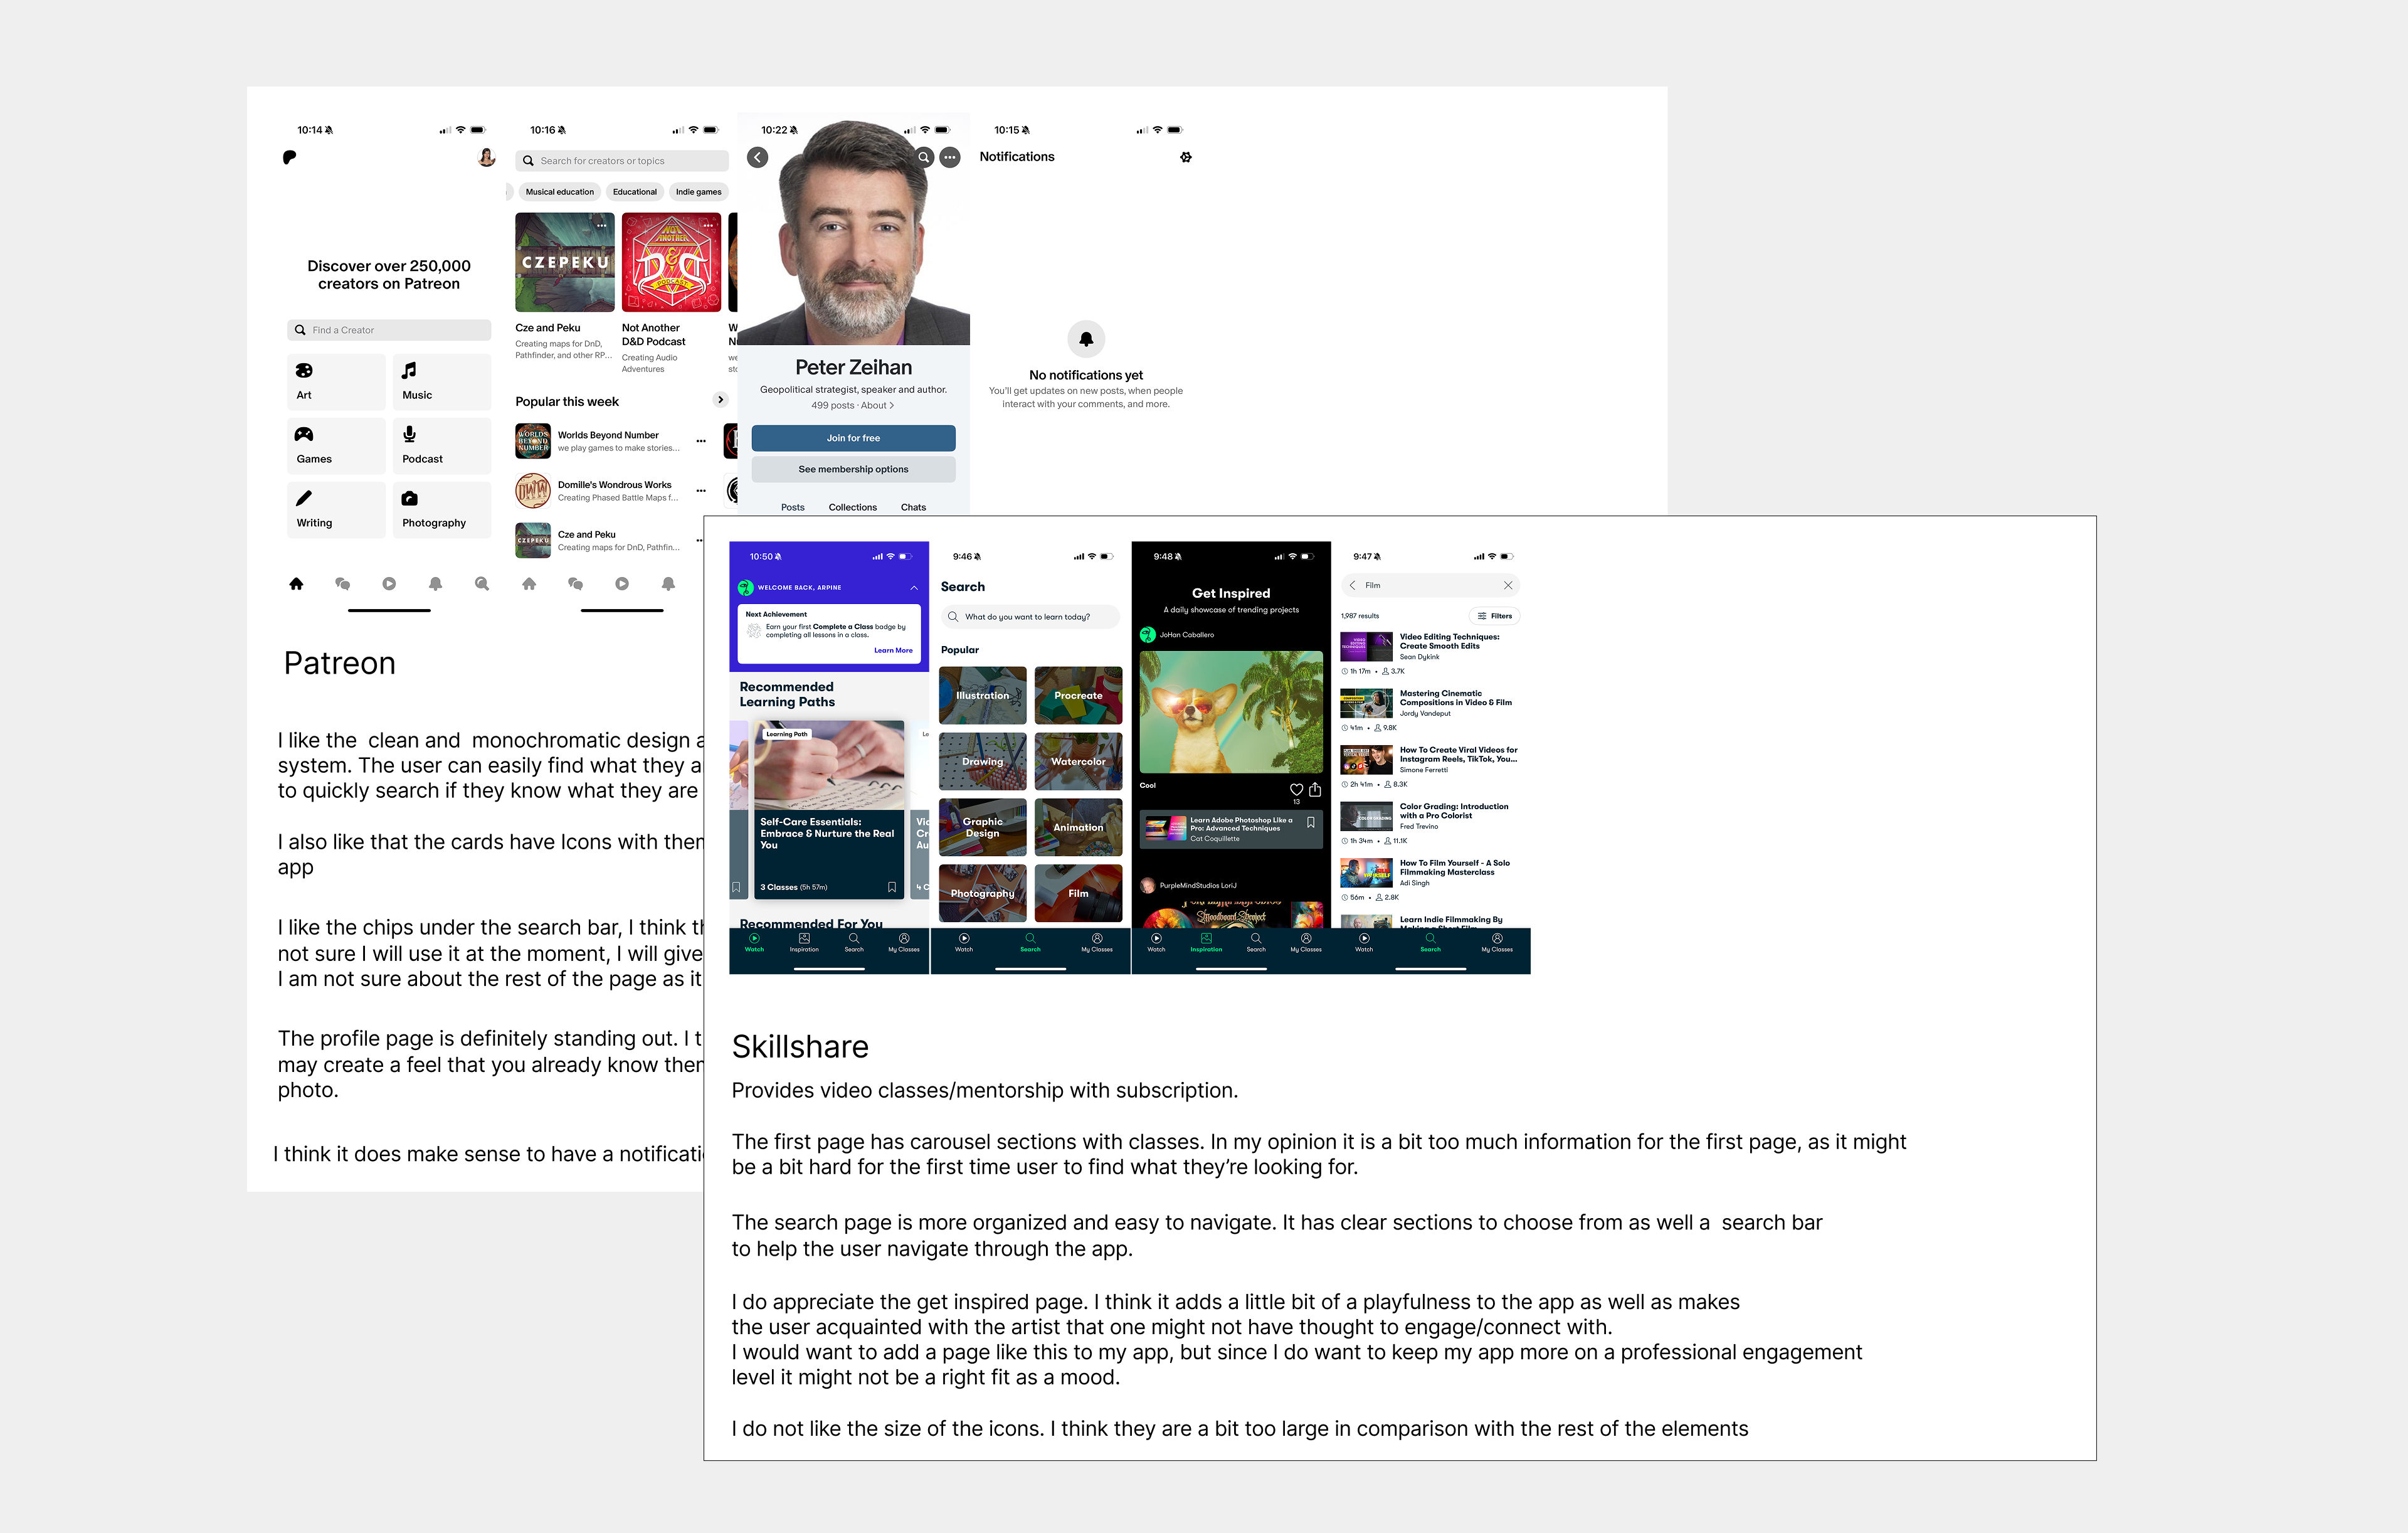Screen dimensions: 2408x1533
Task: Expand Popular this week arrow
Action: (720, 400)
